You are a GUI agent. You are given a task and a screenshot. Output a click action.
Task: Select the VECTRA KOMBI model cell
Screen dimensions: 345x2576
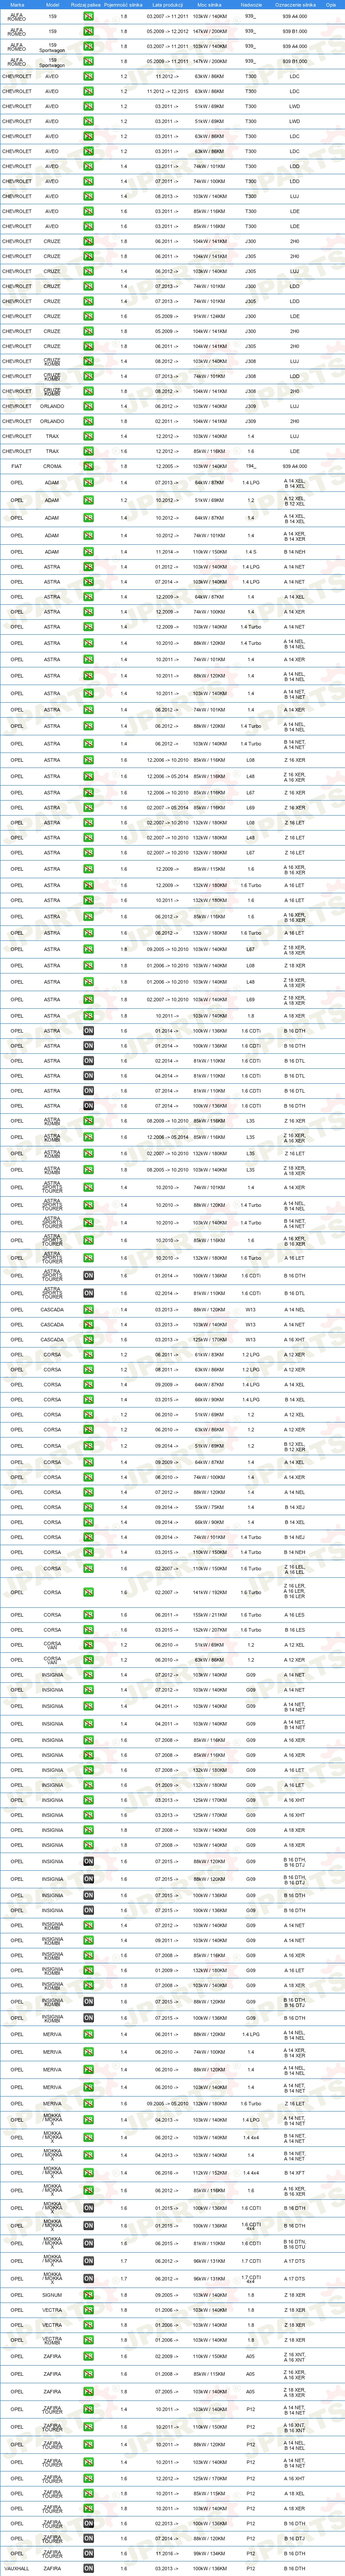coord(52,2340)
